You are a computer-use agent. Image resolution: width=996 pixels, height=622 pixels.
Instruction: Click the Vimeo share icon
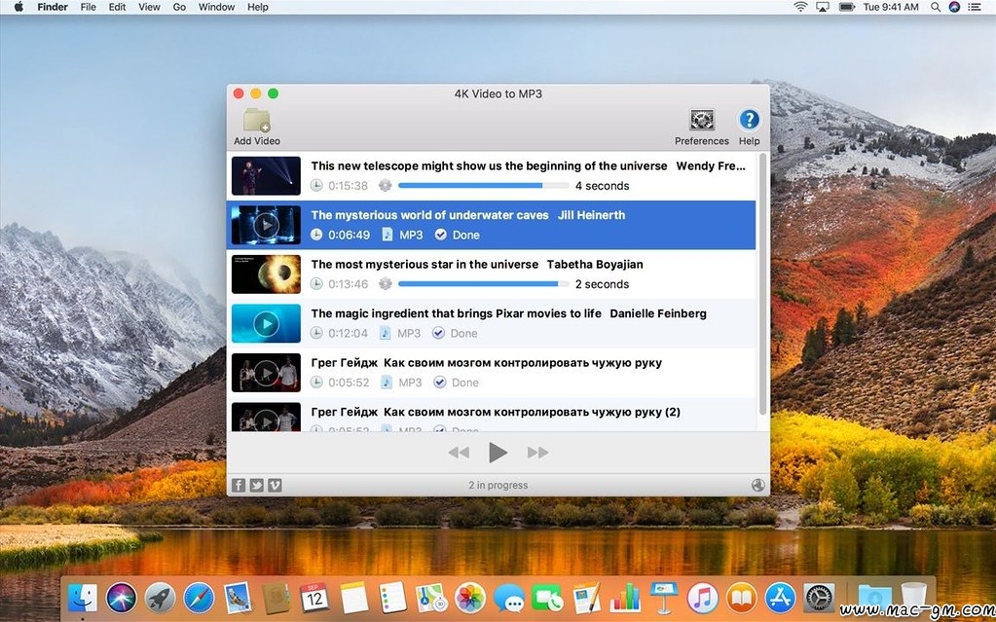coord(275,486)
